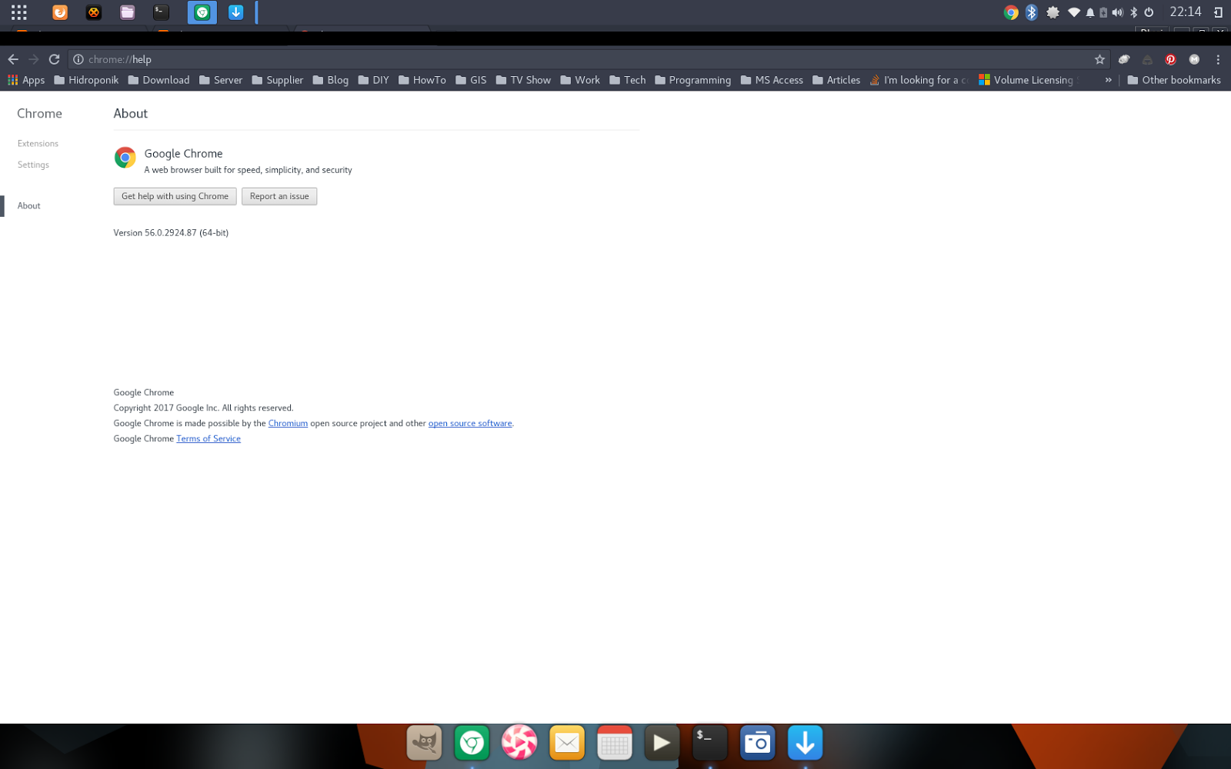The height and width of the screenshot is (769, 1231).
Task: Click the Report an issue button
Action: tap(279, 196)
